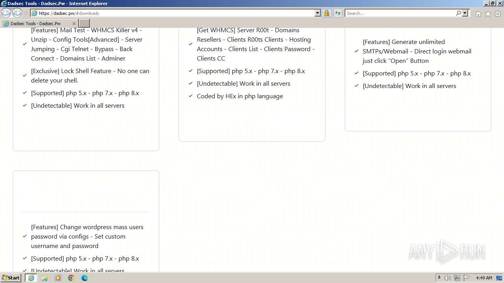Click the dadsec.pw address bar URL
Image resolution: width=504 pixels, height=283 pixels.
69,13
